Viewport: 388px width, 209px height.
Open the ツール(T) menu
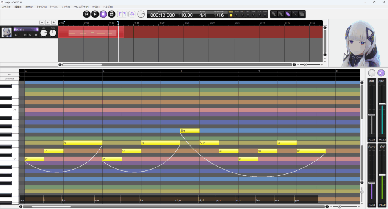[x=96, y=7]
